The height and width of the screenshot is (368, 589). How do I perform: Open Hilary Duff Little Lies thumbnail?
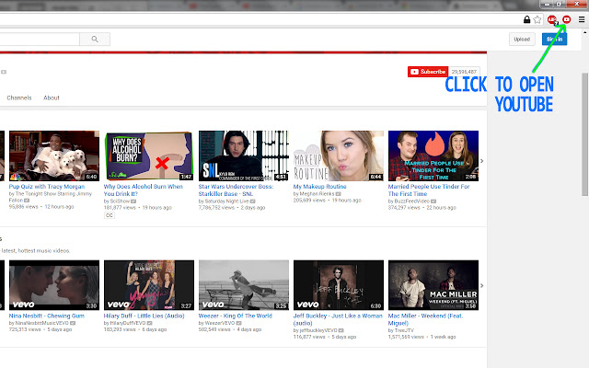point(149,285)
